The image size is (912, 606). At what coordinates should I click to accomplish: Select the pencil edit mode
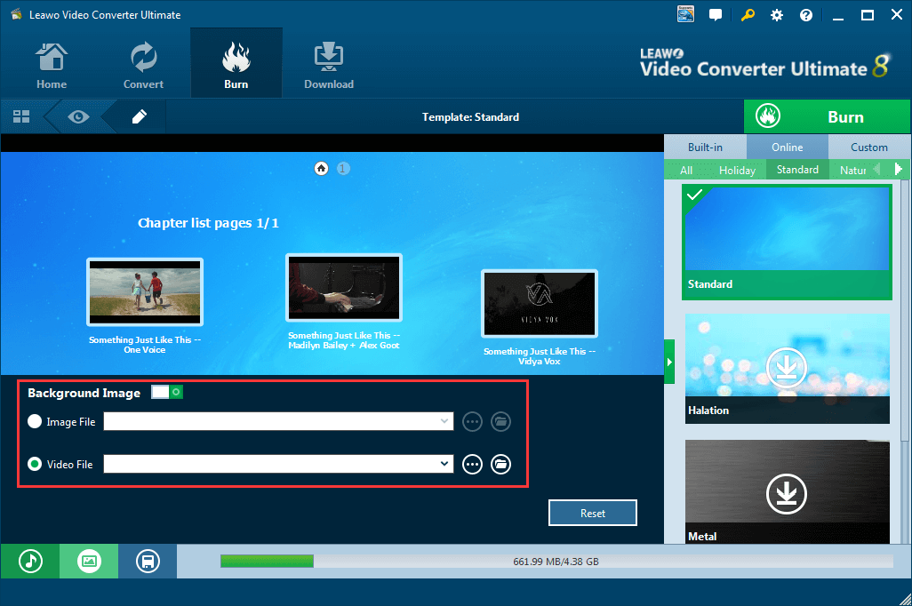click(x=140, y=117)
